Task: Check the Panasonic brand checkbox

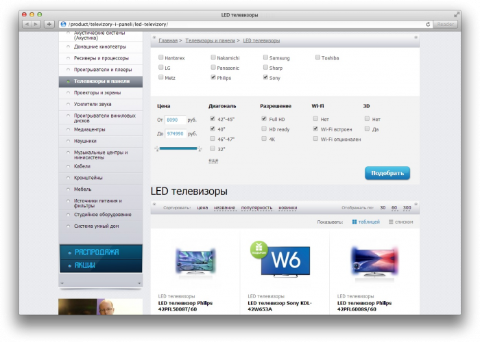Action: click(x=213, y=67)
